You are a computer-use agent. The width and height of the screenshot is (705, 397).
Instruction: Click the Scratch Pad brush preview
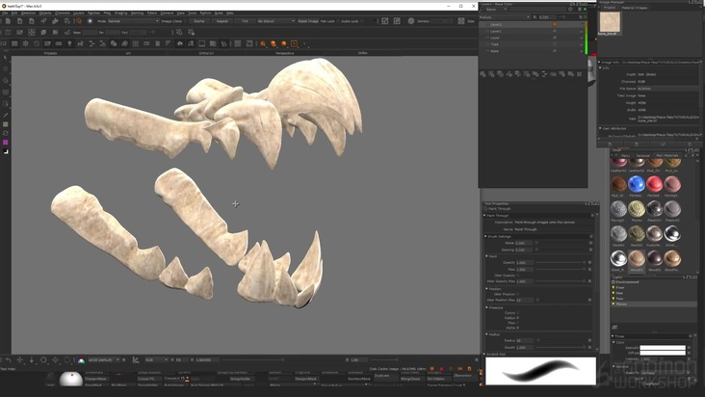540,371
